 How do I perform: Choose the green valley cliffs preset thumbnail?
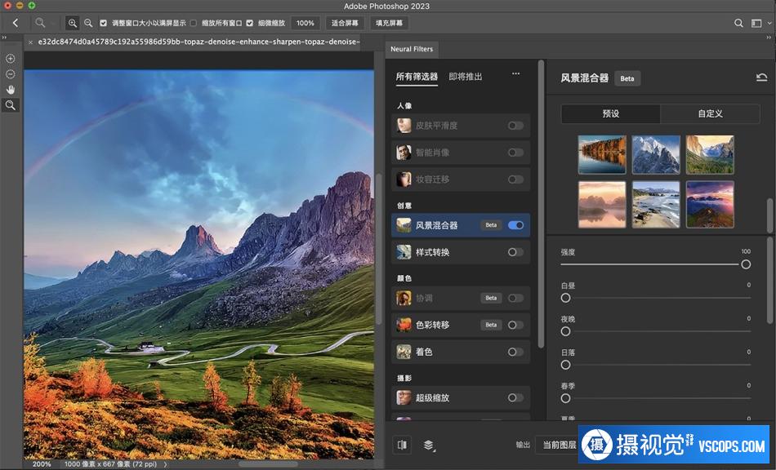(x=710, y=155)
